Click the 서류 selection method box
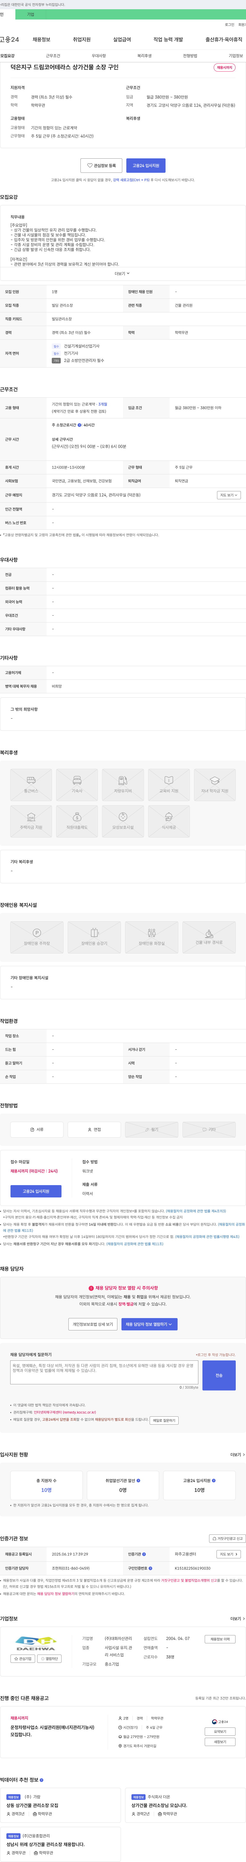246x1862 pixels. pos(37,1129)
